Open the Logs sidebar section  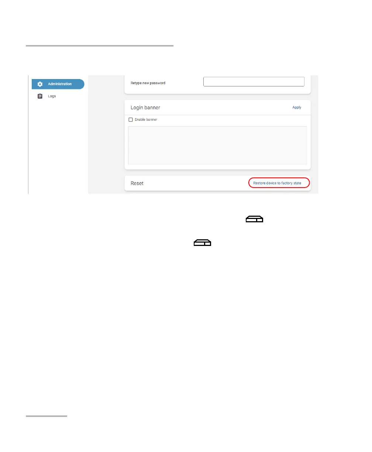52,96
